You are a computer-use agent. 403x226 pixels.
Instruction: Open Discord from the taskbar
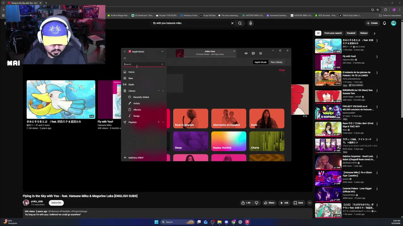[226, 222]
